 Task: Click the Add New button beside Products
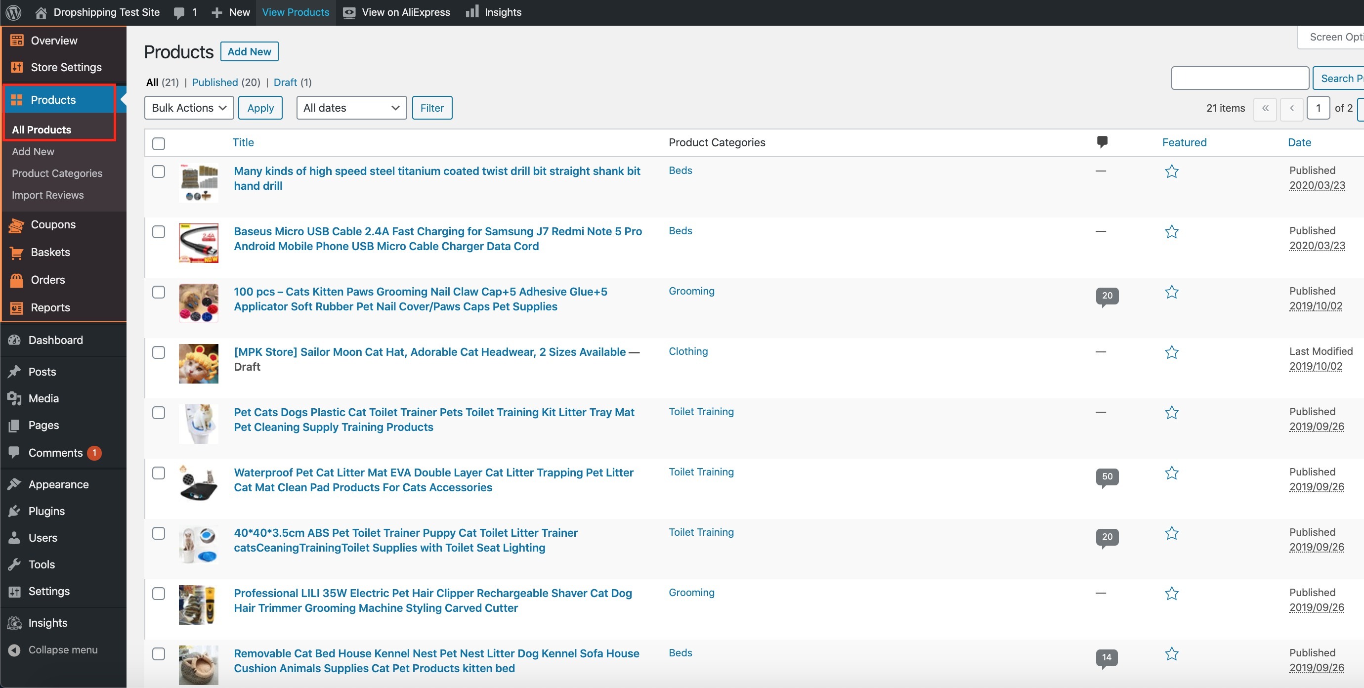click(x=249, y=51)
